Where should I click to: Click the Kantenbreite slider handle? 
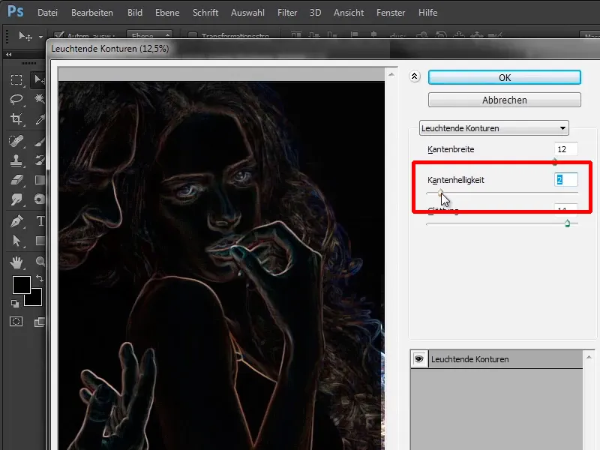point(555,162)
